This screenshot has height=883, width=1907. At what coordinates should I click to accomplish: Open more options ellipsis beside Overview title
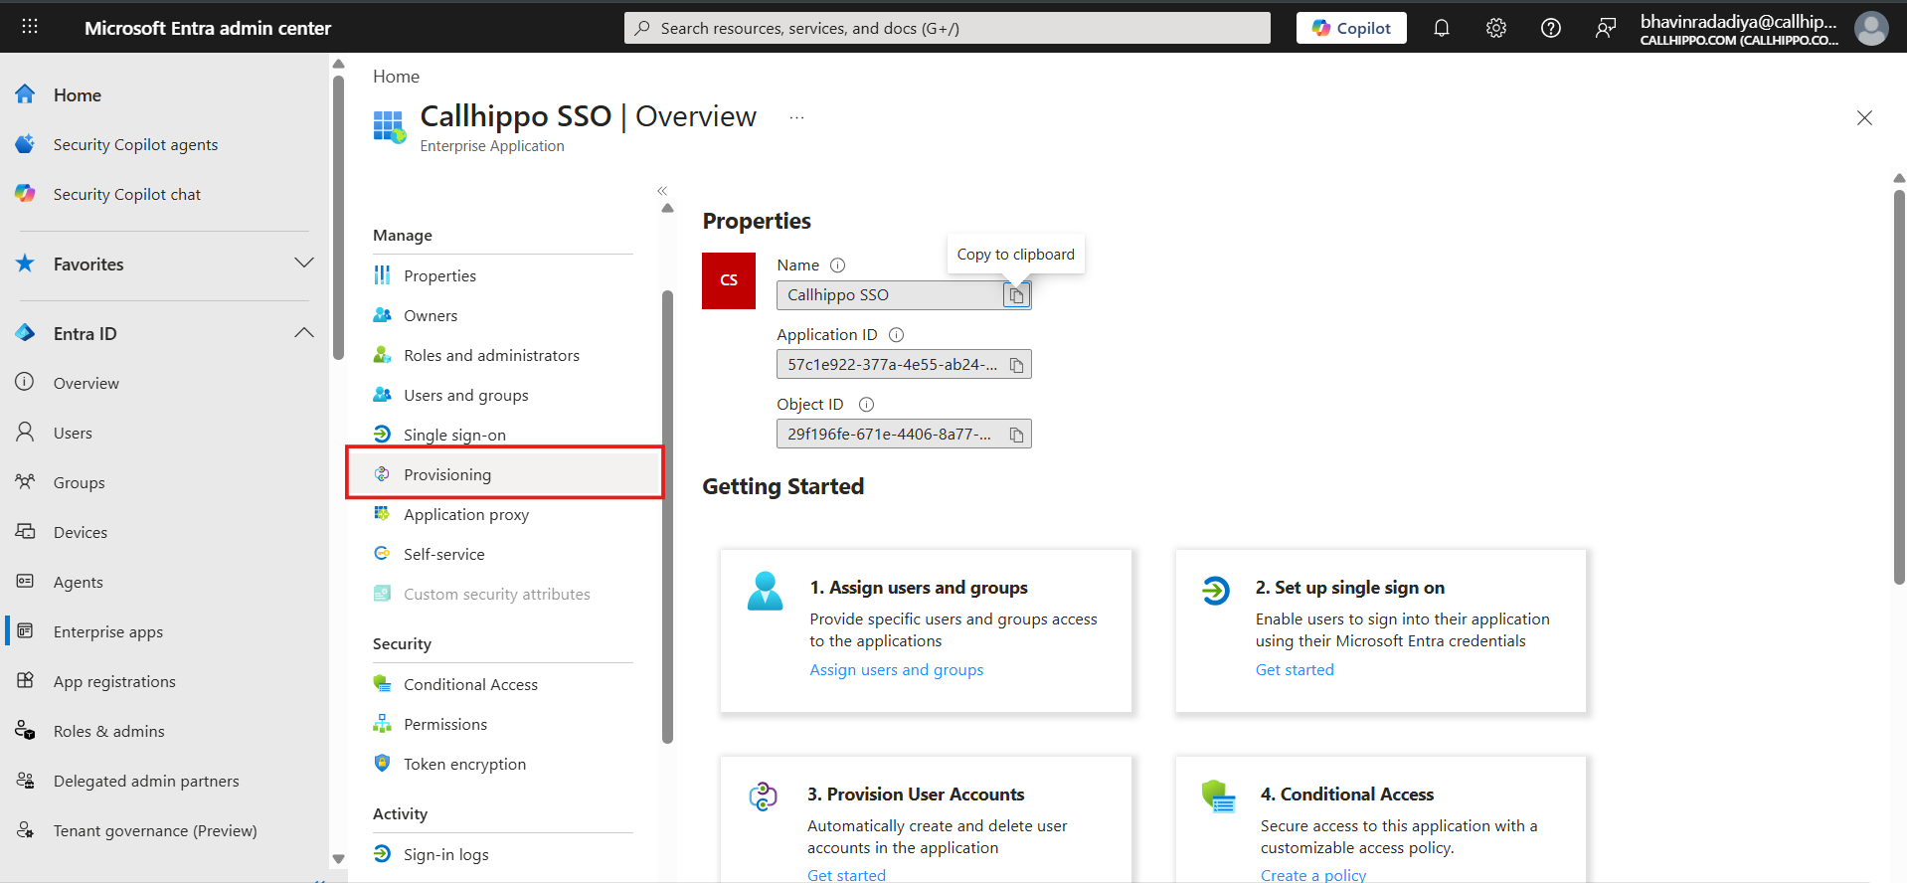coord(796,117)
